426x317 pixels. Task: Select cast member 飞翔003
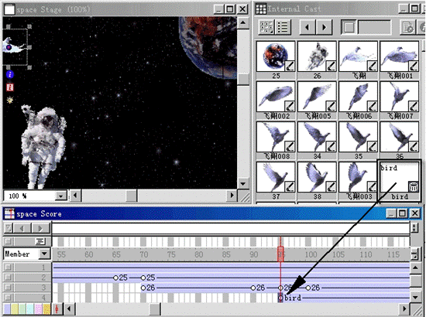tap(359, 181)
